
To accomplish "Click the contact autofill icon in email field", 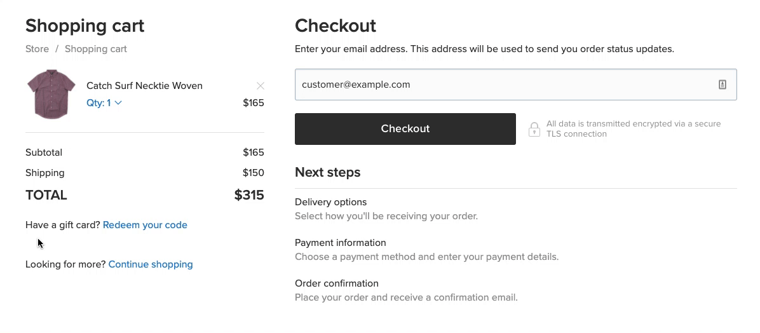I will click(722, 85).
